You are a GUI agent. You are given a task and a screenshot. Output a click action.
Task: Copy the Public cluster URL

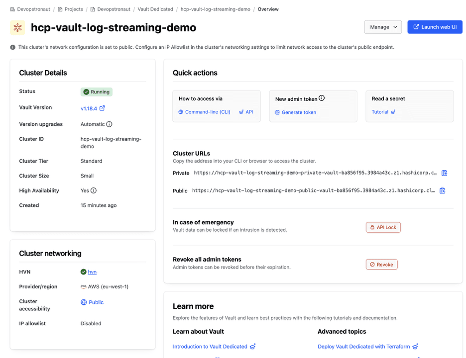(442, 190)
